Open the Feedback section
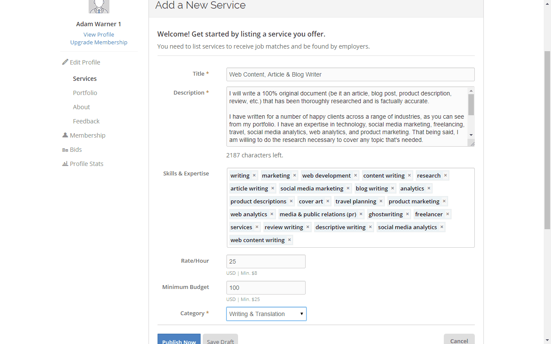 [x=86, y=121]
